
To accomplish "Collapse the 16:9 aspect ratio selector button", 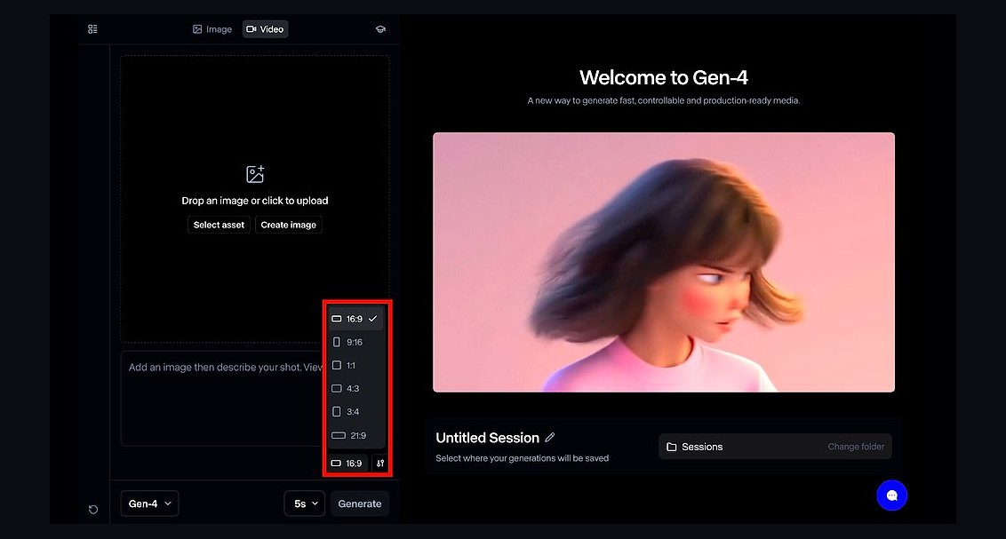I will [347, 463].
